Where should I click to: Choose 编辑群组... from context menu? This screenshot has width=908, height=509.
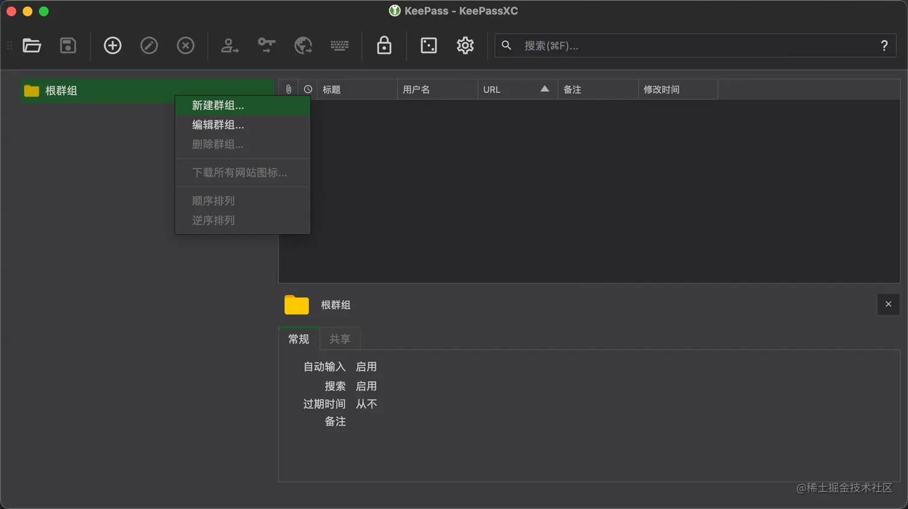pos(243,125)
